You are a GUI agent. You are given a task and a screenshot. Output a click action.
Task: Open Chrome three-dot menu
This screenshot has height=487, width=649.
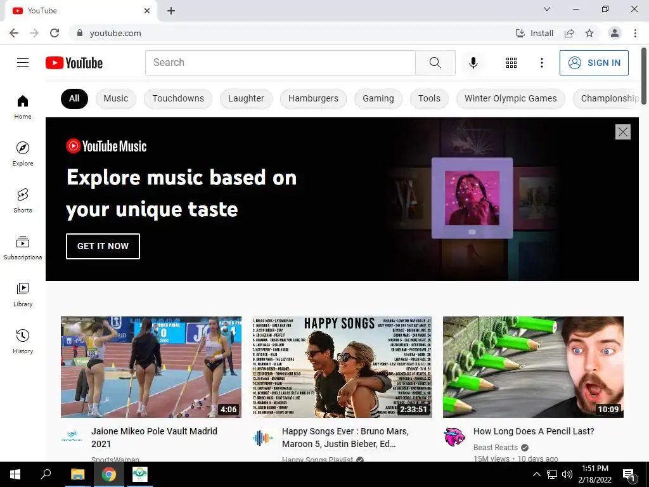coord(635,33)
